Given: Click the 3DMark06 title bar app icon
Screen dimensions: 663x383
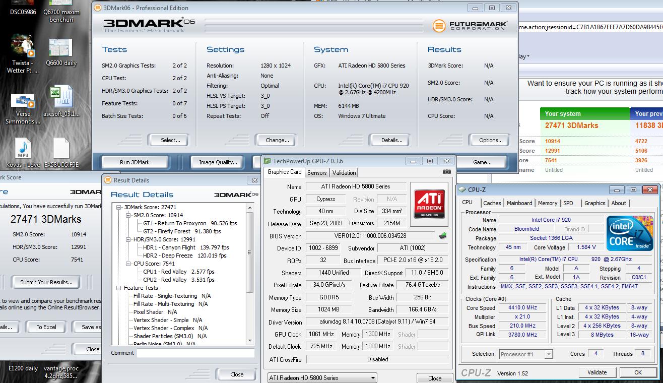Looking at the screenshot, I should click(x=98, y=8).
